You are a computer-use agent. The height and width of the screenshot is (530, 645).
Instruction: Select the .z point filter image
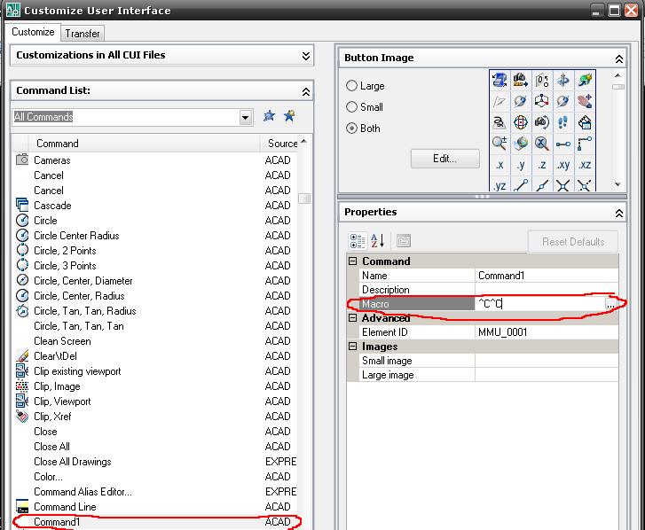542,165
